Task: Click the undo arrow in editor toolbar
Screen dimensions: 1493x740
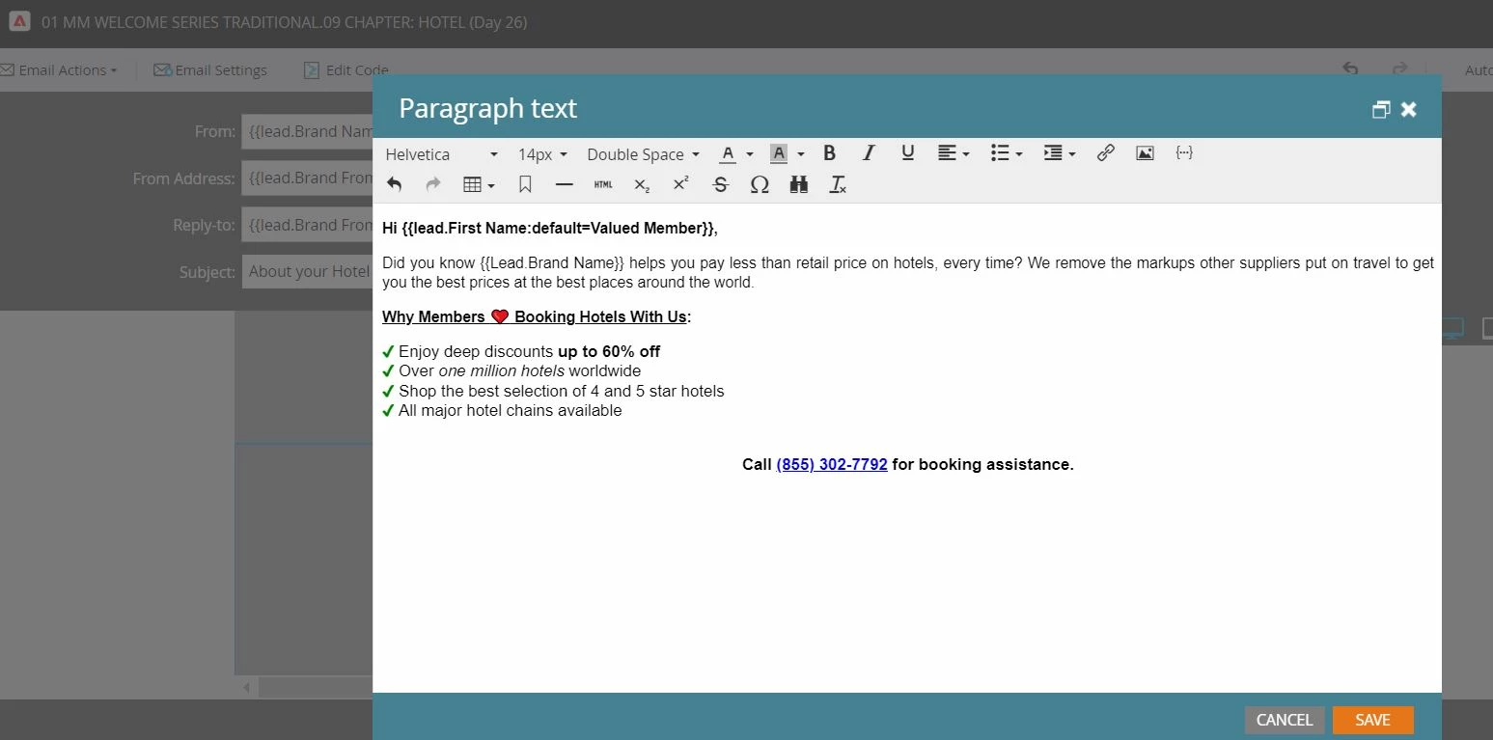Action: [394, 184]
